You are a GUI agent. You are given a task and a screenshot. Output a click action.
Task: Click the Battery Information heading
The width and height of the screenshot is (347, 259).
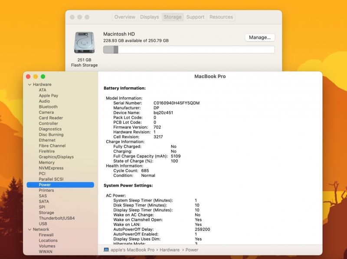click(x=124, y=88)
